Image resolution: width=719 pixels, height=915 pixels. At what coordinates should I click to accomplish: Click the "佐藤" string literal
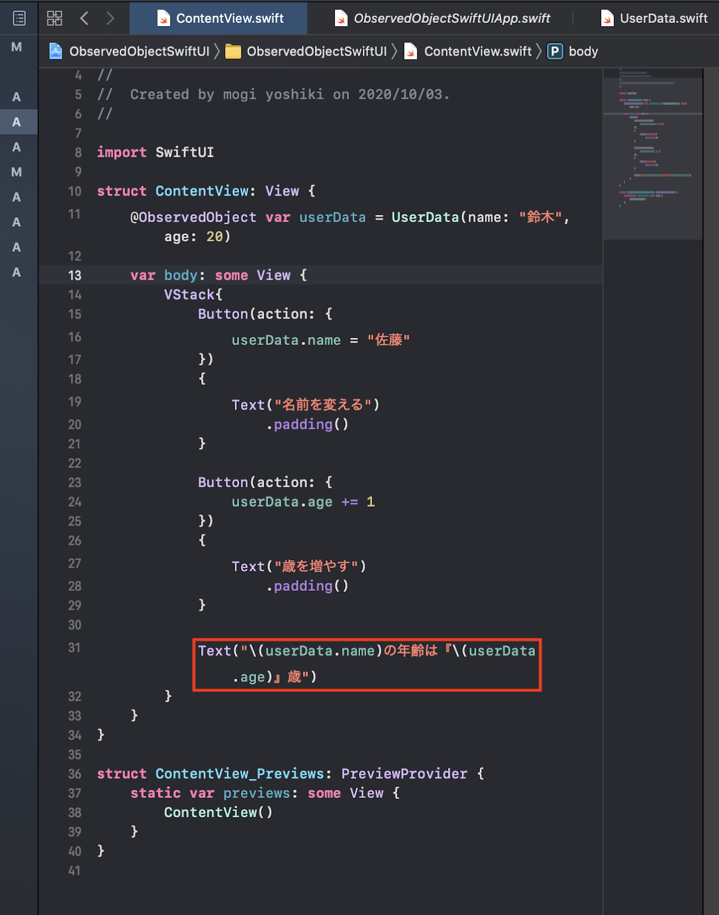(x=389, y=340)
